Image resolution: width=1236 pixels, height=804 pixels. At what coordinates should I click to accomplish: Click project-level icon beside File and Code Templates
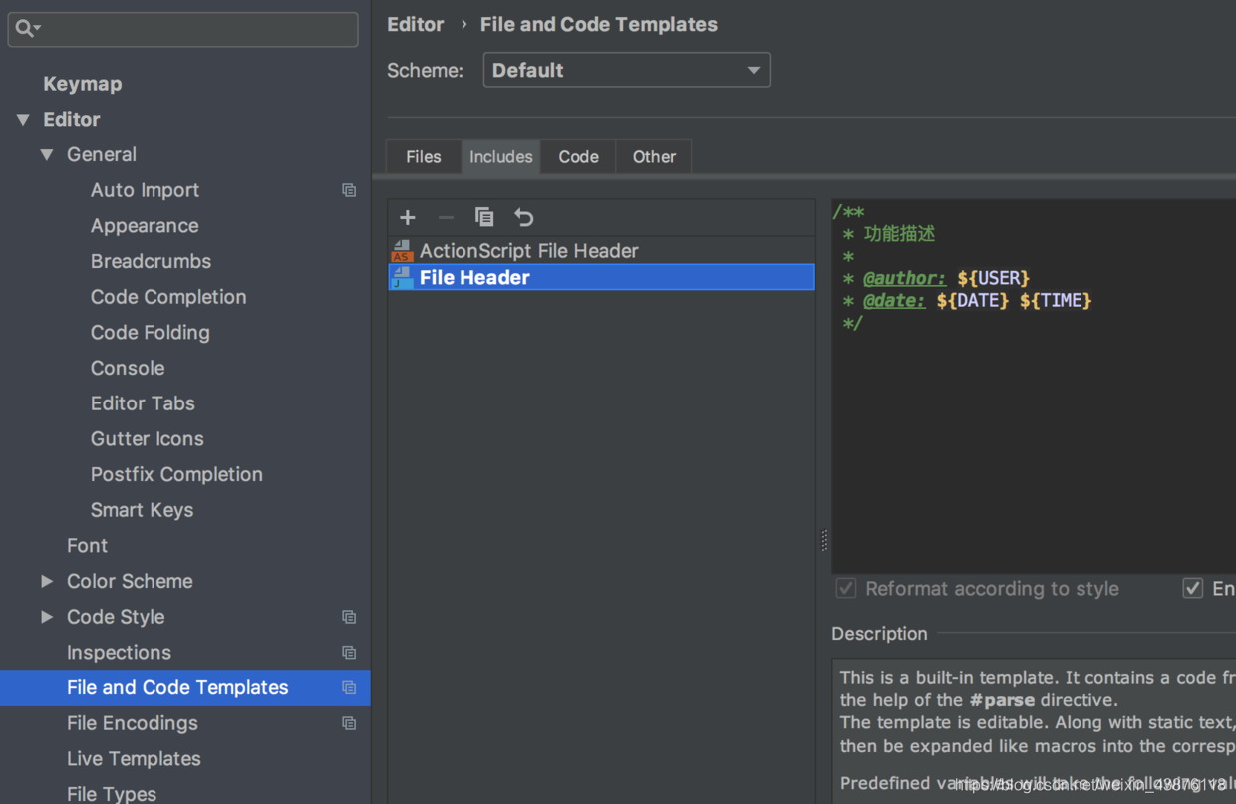[349, 687]
